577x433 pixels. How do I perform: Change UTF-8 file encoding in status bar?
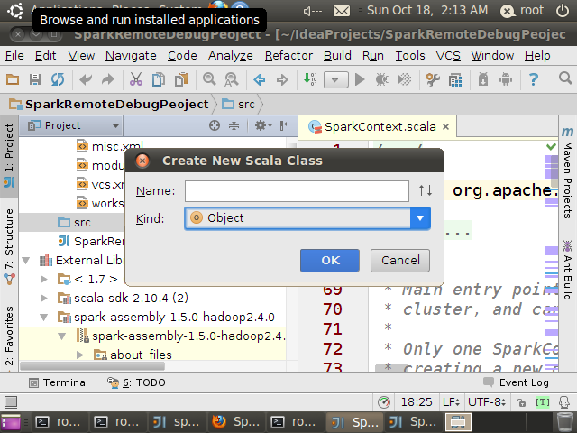point(487,402)
